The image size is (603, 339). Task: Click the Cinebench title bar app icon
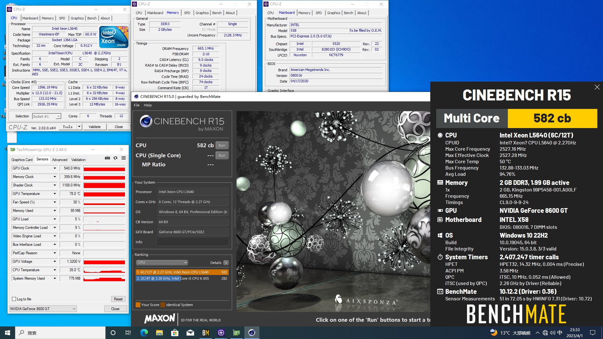click(x=136, y=96)
